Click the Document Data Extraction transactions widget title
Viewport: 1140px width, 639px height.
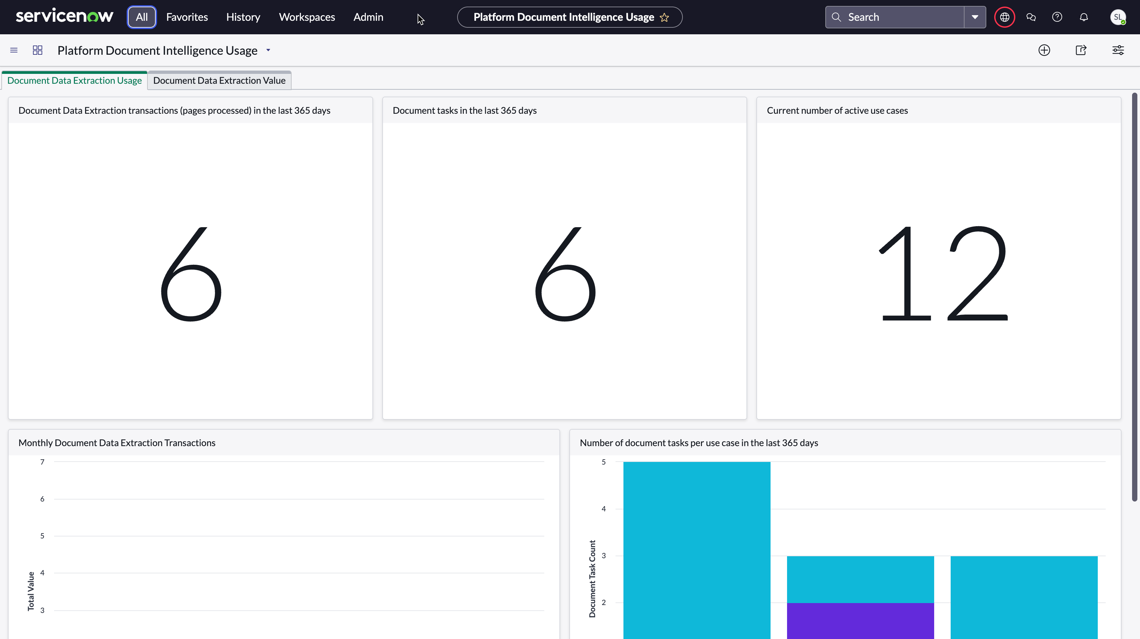click(x=174, y=110)
